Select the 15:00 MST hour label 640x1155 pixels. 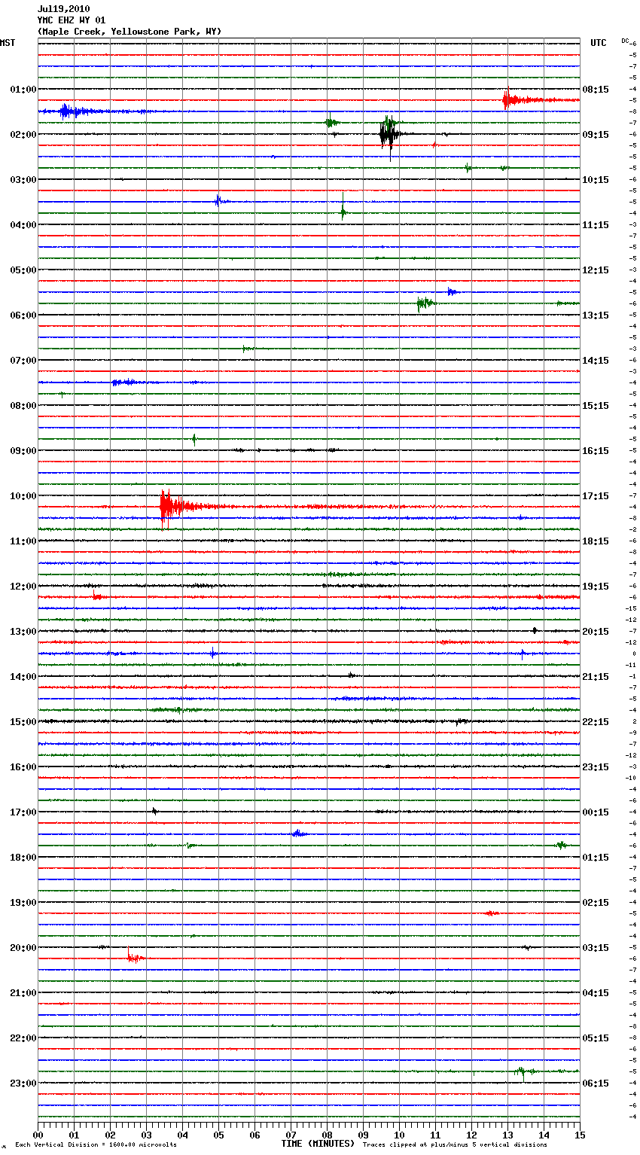(x=23, y=721)
